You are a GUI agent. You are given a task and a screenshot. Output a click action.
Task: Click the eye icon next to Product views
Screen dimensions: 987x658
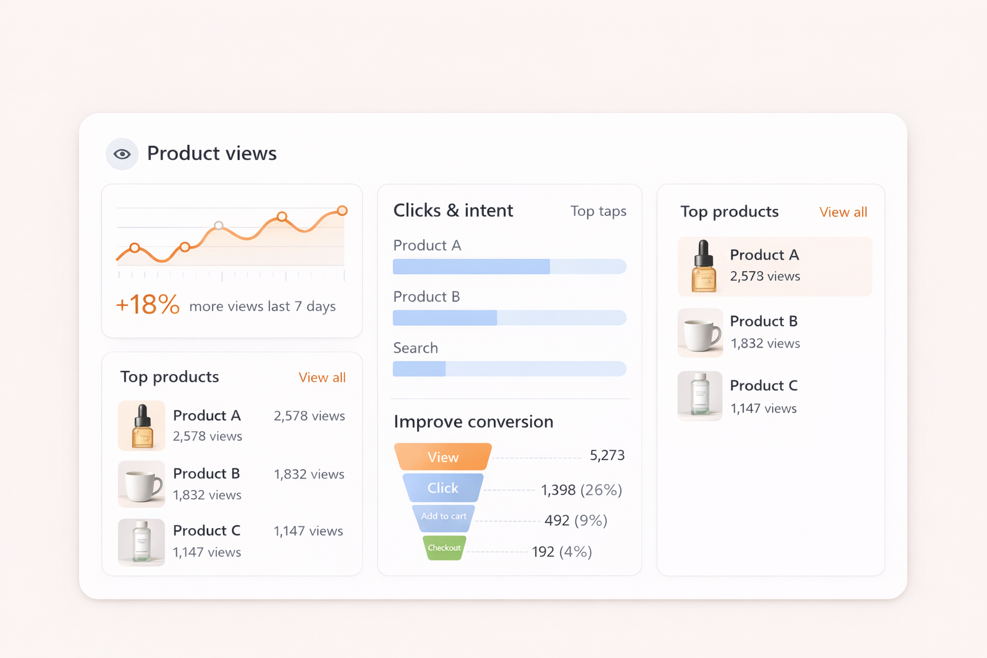click(x=122, y=154)
